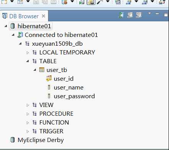
Task: Select the user_password column
Action: pyautogui.click(x=74, y=96)
